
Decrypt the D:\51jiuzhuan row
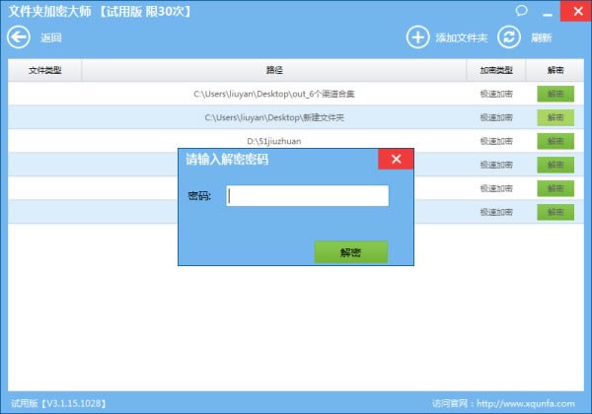555,141
